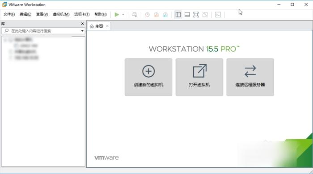The image size is (313, 174).
Task: Open the 文件(F) menu
Action: point(9,14)
